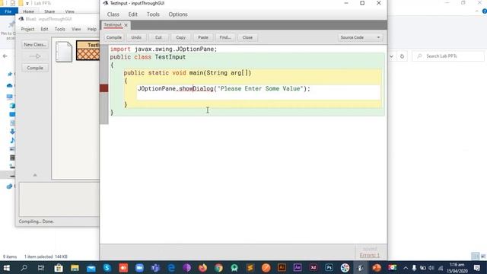Screen dimensions: 487x274
Task: Click the Cut button in editor toolbar
Action: click(158, 37)
